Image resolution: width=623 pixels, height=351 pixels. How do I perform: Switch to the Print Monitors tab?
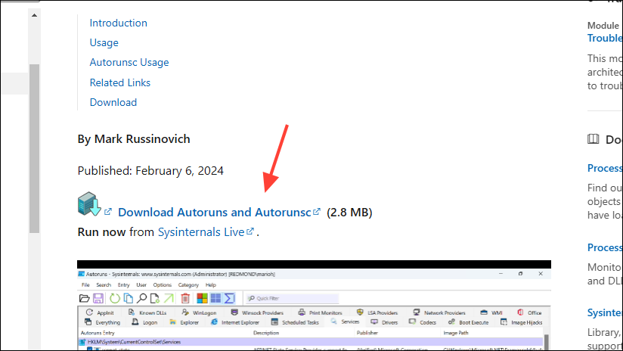pos(320,313)
